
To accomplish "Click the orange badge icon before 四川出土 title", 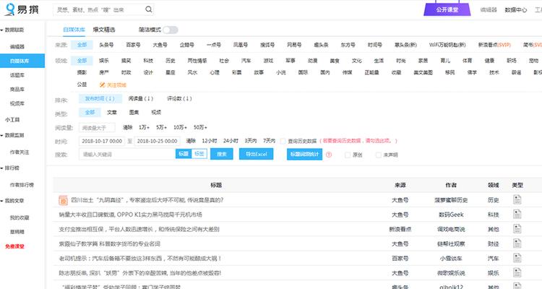I will [x=63, y=200].
